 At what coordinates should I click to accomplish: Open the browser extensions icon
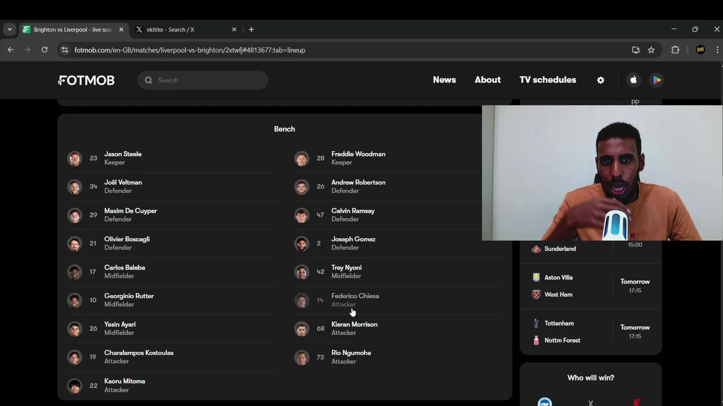point(675,50)
